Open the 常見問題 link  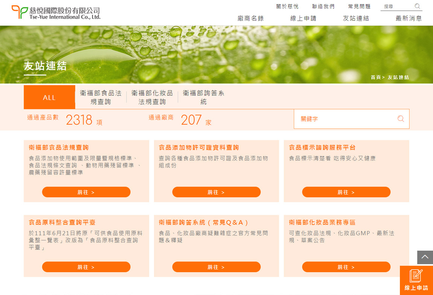point(359,6)
